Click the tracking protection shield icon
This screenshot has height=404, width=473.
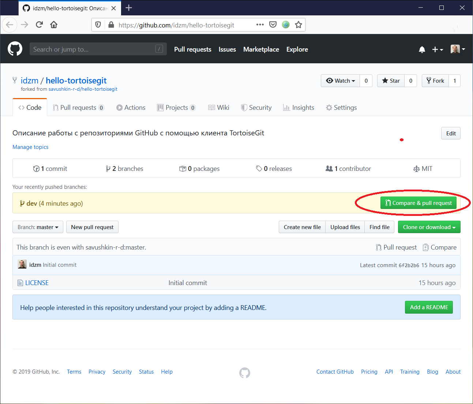[98, 25]
